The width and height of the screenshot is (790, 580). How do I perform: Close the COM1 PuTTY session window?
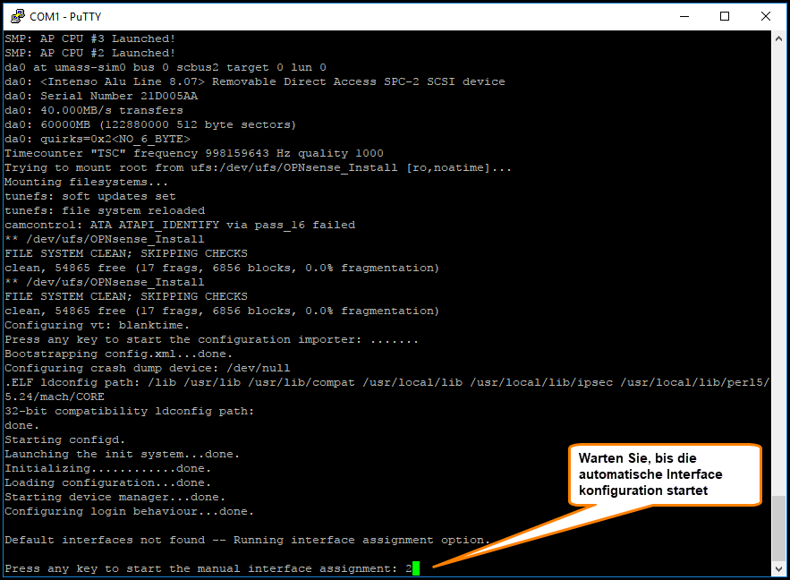click(766, 16)
